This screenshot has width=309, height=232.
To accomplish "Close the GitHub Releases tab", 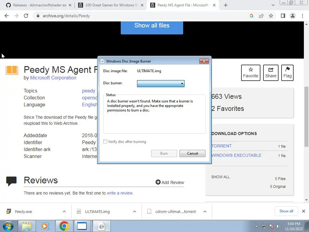I will tap(70, 5).
